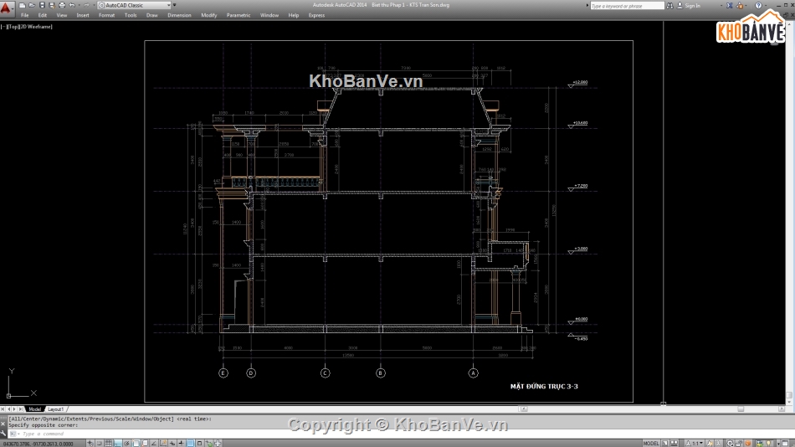Viewport: 795px width, 447px height.
Task: Toggle 3D Object Snap in status bar
Action: (x=145, y=443)
